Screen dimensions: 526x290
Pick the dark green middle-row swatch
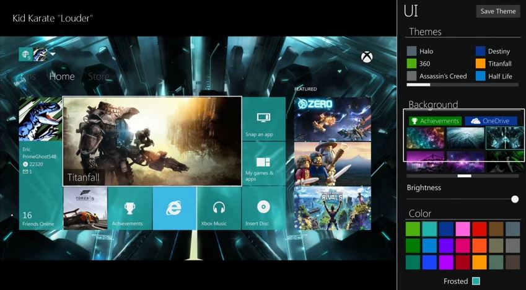413,245
